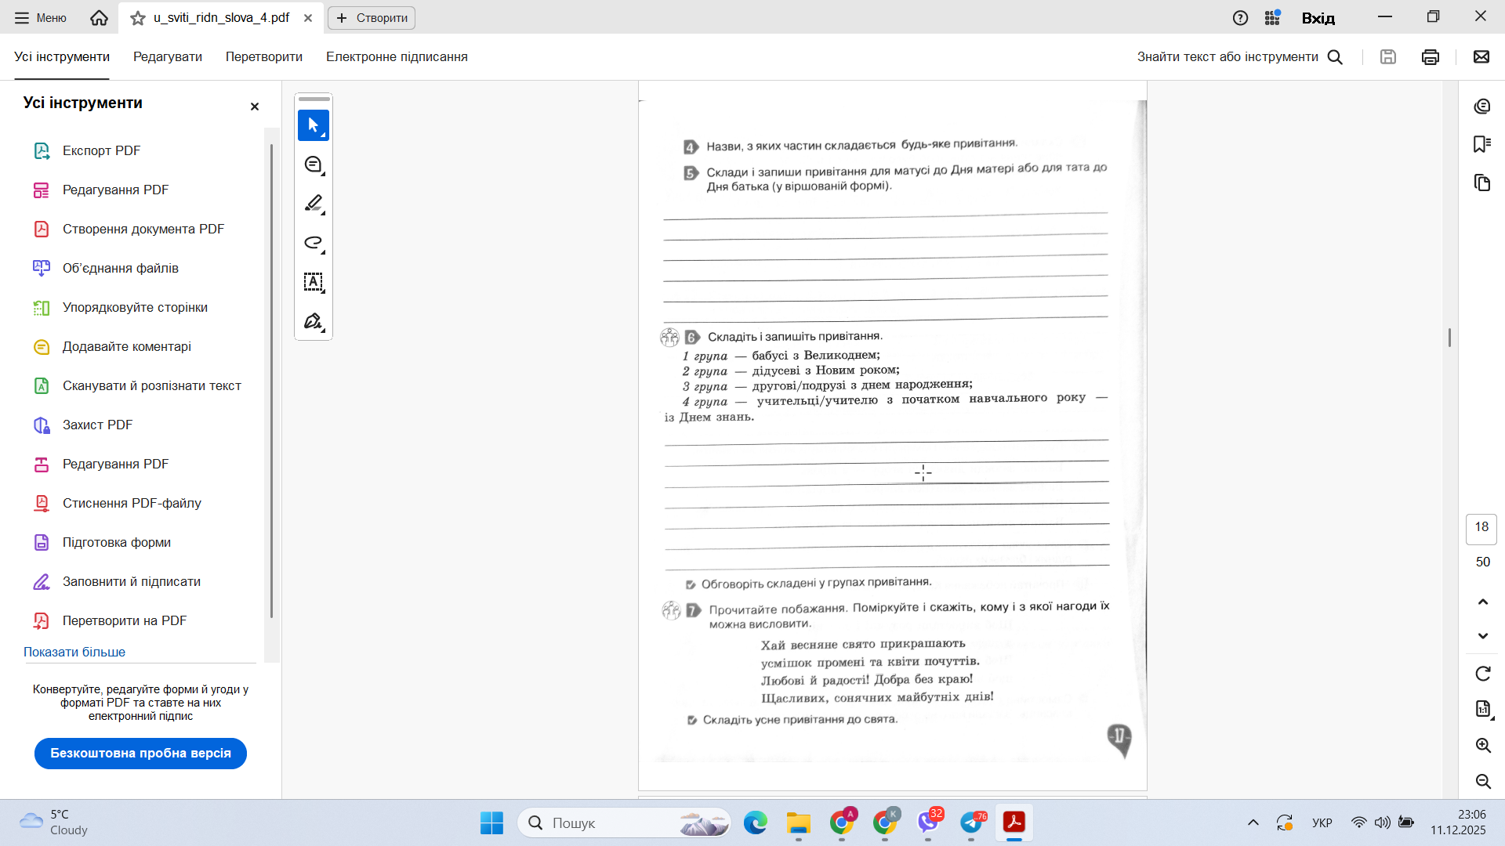The height and width of the screenshot is (846, 1505).
Task: Open the fill and sign pen tool
Action: point(313,321)
